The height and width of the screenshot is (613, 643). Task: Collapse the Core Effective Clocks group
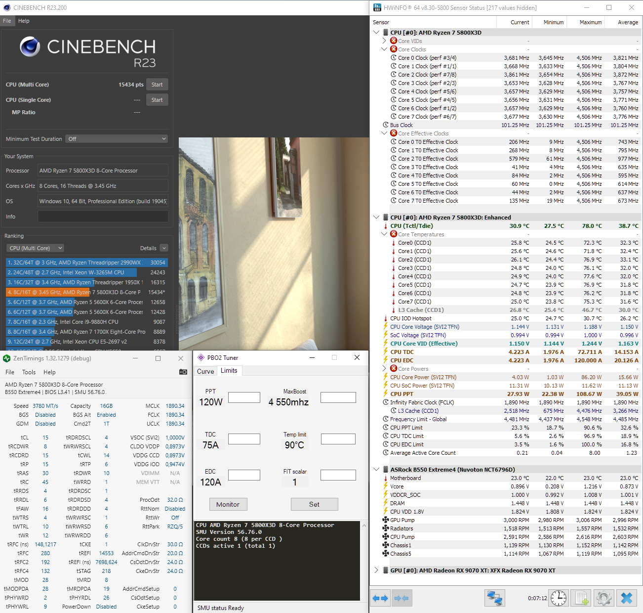(x=384, y=133)
